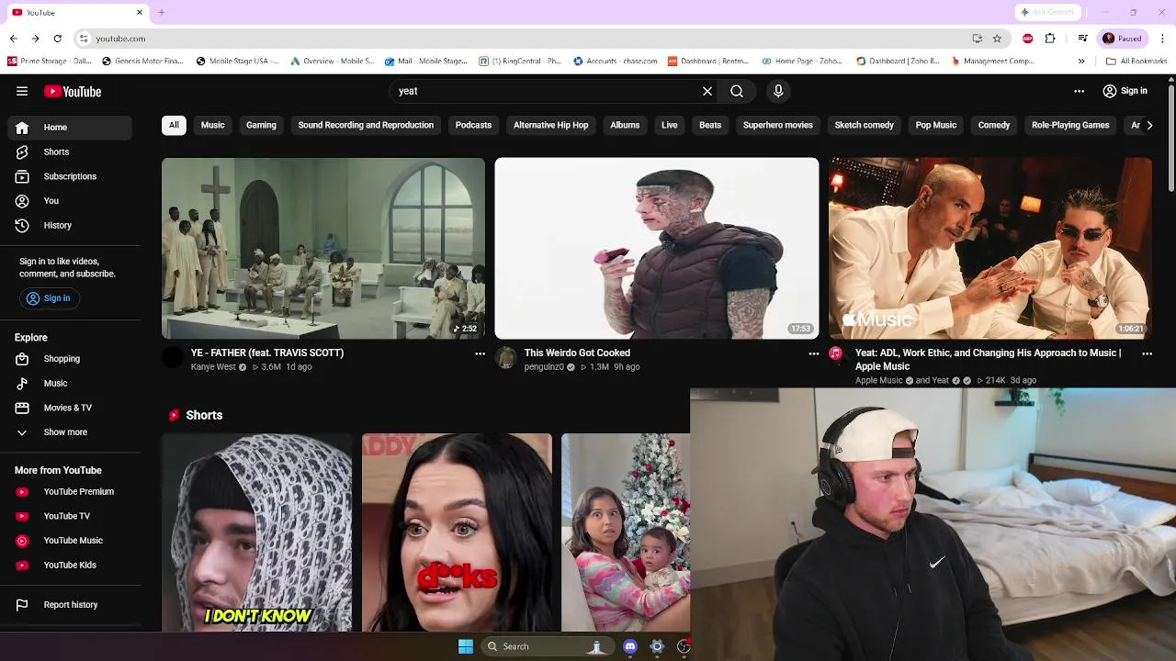
Task: Open Shopping under Explore
Action: 70,359
